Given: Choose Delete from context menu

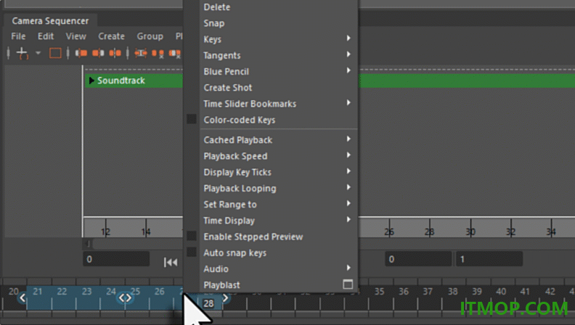Looking at the screenshot, I should 217,7.
